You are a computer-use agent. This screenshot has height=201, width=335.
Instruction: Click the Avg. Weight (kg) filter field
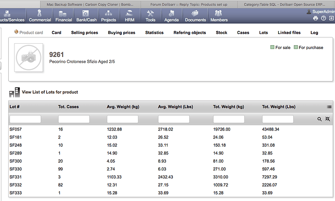pos(123,119)
